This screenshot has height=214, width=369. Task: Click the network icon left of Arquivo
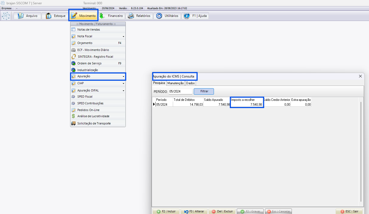(x=6, y=16)
